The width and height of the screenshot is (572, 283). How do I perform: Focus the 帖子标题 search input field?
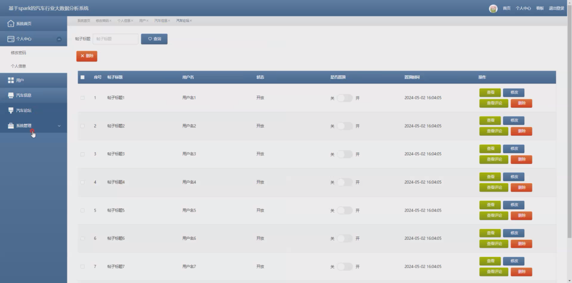click(x=116, y=39)
